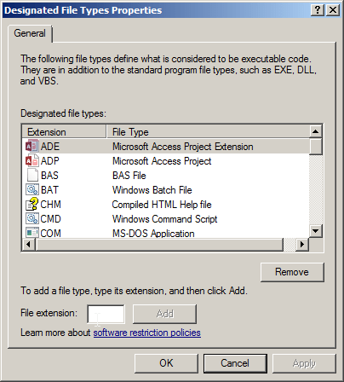The height and width of the screenshot is (382, 344).
Task: Select the blank BAS file icon
Action: pyautogui.click(x=32, y=176)
